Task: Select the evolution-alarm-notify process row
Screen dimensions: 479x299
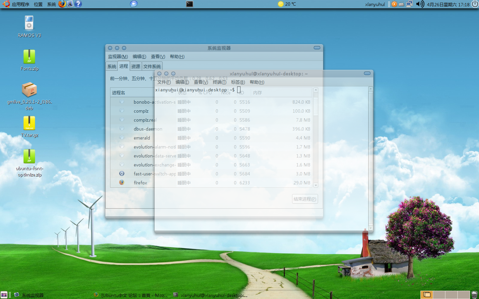Action: pos(211,147)
